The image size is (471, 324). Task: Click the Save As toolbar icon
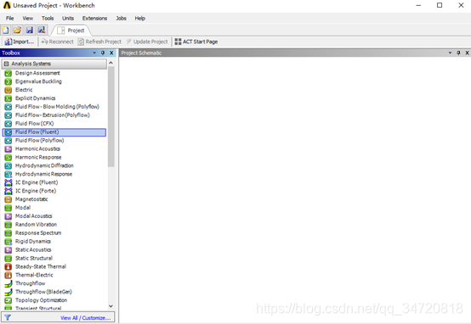[x=42, y=30]
